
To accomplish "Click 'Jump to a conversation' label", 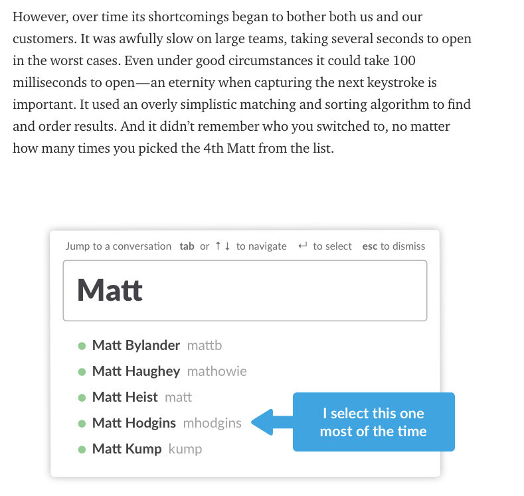I will 118,246.
